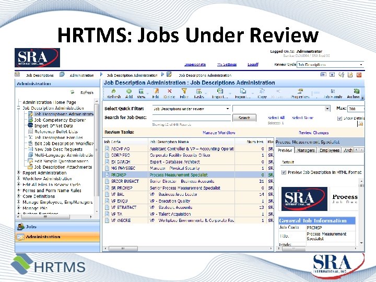Switch to the Employees tab

click(330, 150)
